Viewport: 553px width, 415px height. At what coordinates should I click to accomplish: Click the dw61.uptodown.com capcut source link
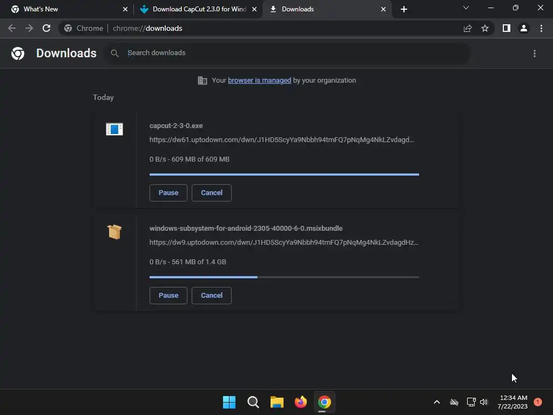pos(282,140)
